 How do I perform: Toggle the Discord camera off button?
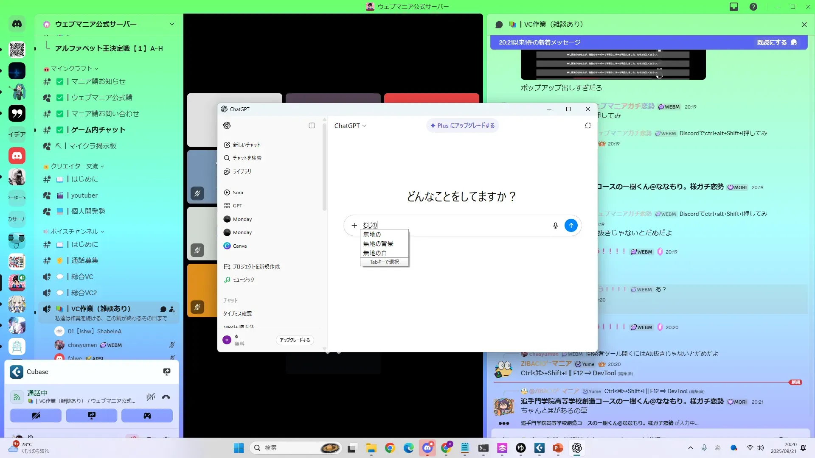(36, 416)
